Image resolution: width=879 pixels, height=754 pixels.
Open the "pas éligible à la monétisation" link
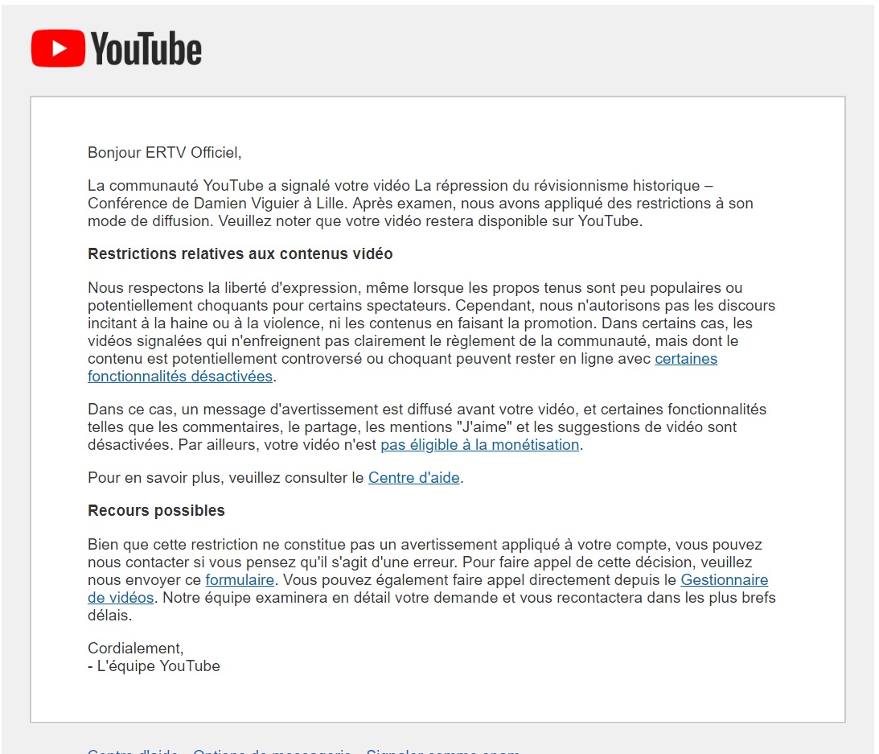coord(480,445)
